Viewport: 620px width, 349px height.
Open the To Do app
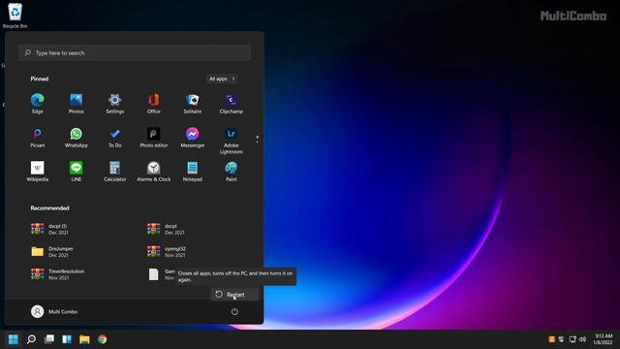[x=115, y=138]
